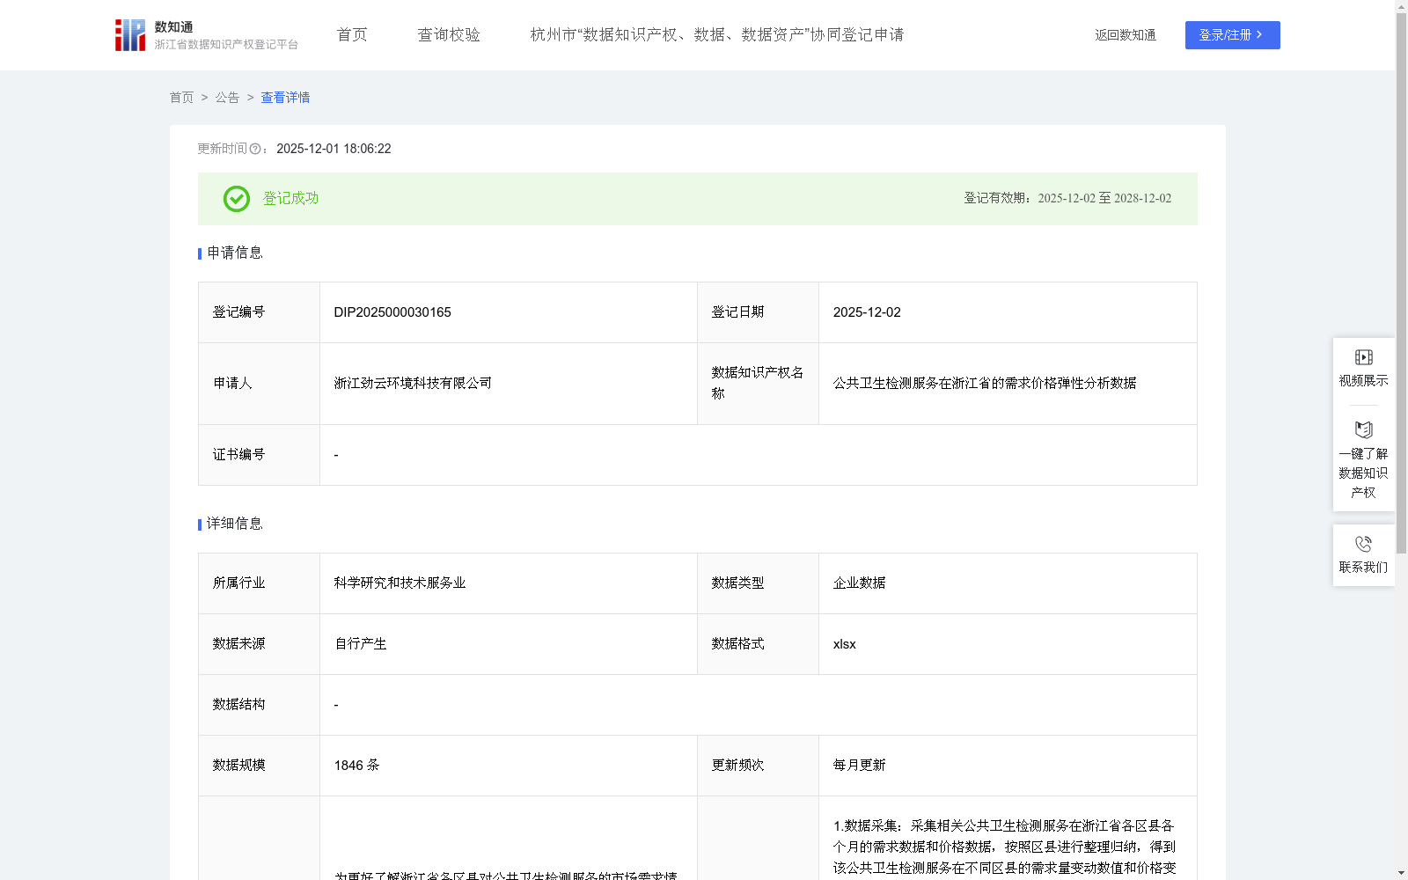Click the 申请人 label cell

(259, 384)
